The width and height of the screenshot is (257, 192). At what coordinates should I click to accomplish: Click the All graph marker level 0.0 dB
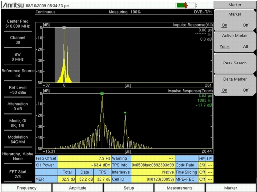[206, 39]
